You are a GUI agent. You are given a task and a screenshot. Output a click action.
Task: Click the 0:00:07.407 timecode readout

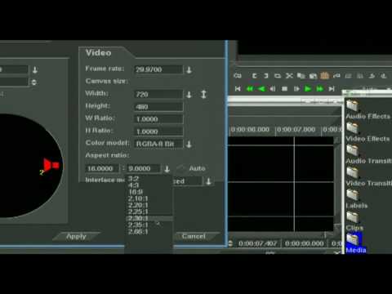coord(258,243)
